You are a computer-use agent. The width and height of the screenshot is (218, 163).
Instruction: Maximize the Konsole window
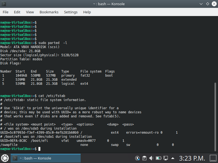tap(207, 4)
